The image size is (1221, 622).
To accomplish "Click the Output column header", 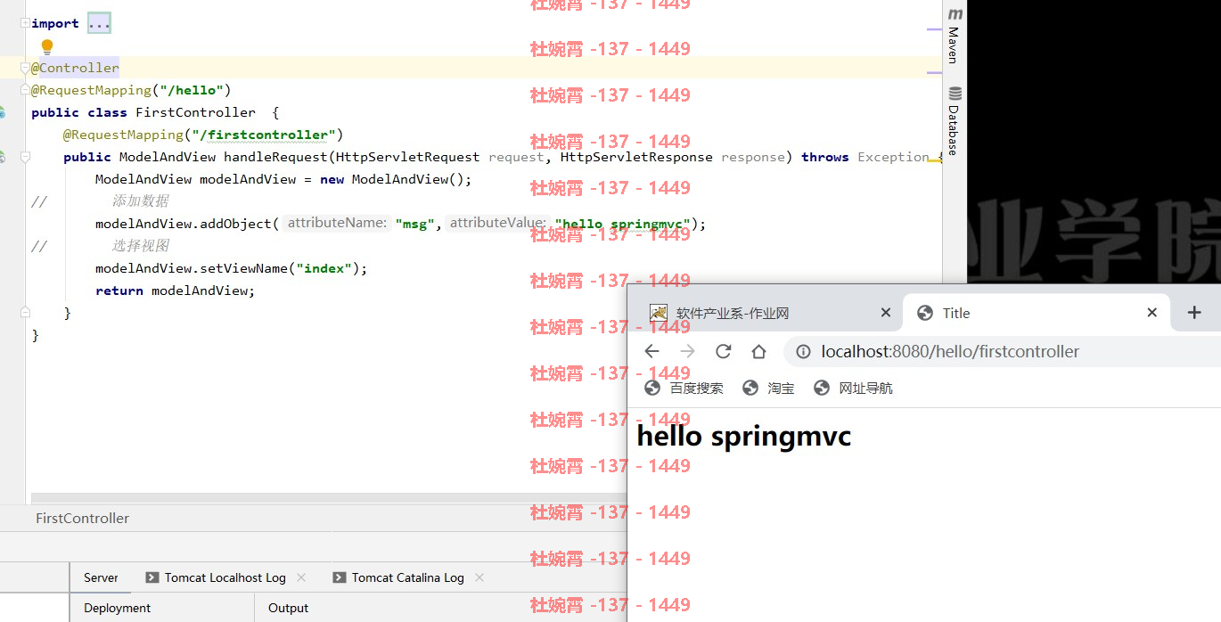I will click(x=288, y=608).
